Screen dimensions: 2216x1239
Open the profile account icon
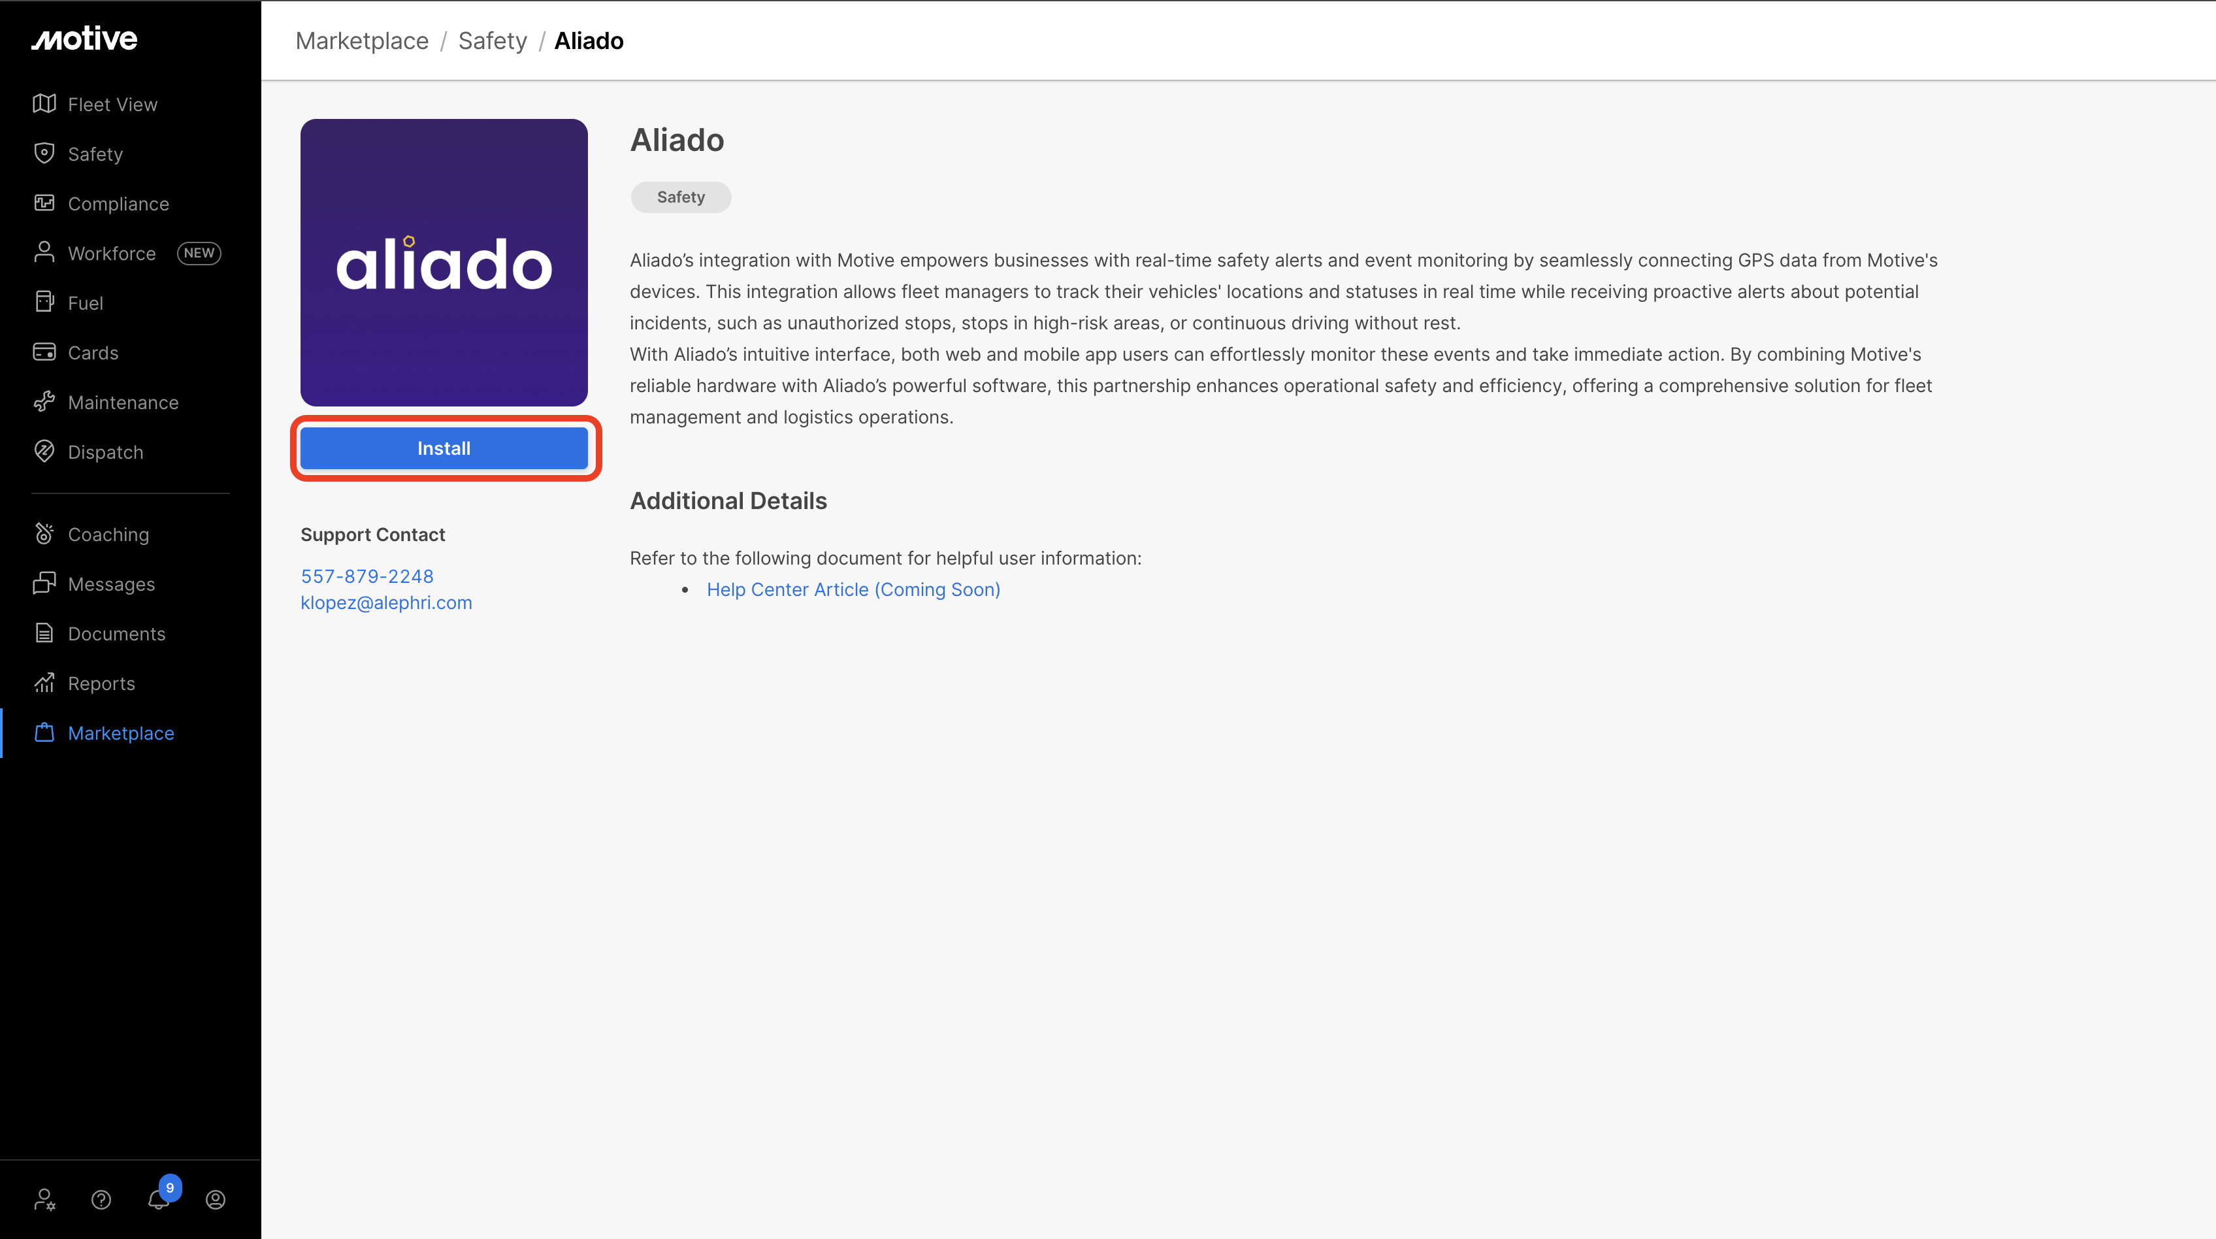[215, 1199]
